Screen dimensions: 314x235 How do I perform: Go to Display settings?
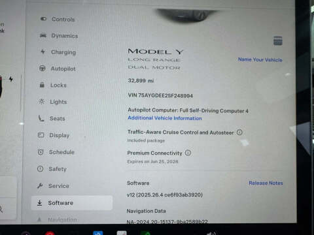click(x=54, y=135)
